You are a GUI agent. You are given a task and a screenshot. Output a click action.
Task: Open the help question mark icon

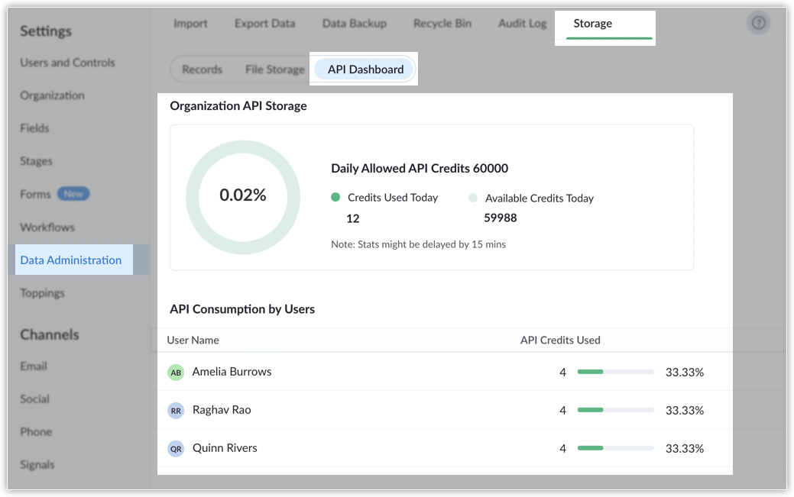758,23
